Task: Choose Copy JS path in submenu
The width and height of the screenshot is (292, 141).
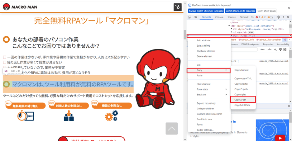Action: (x=243, y=89)
